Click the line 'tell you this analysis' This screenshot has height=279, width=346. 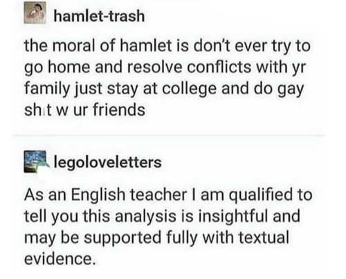(x=162, y=216)
